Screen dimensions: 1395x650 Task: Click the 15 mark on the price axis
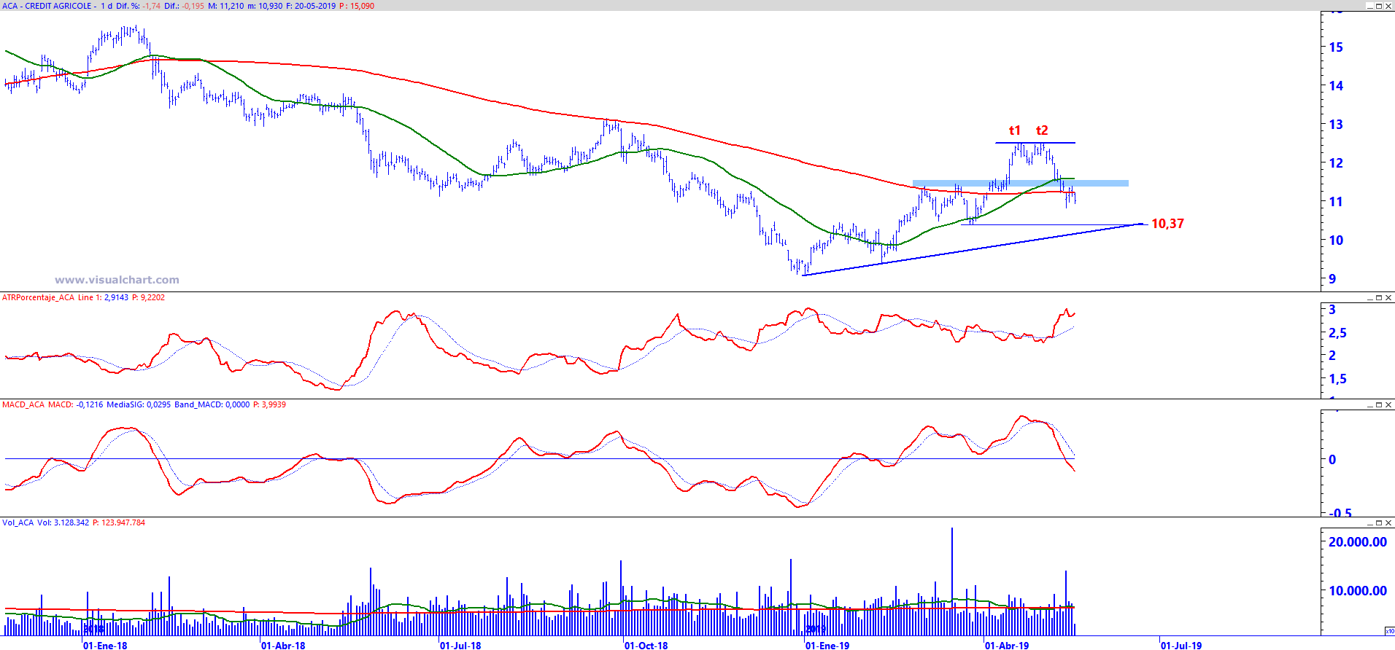pyautogui.click(x=1336, y=47)
